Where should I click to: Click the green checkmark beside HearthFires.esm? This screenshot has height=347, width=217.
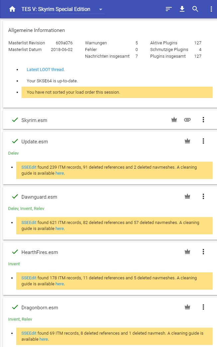click(x=15, y=252)
